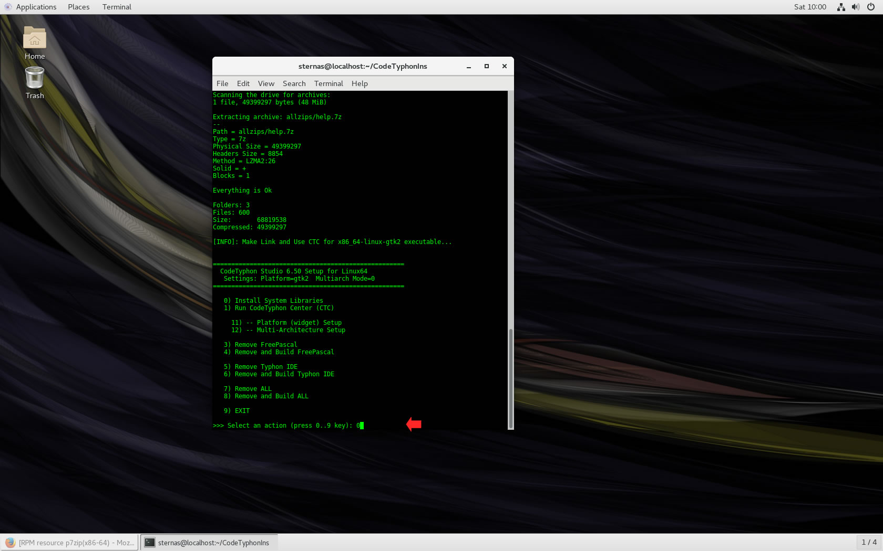Viewport: 883px width, 551px height.
Task: Click the 'Folders: 3' line
Action: (x=231, y=205)
